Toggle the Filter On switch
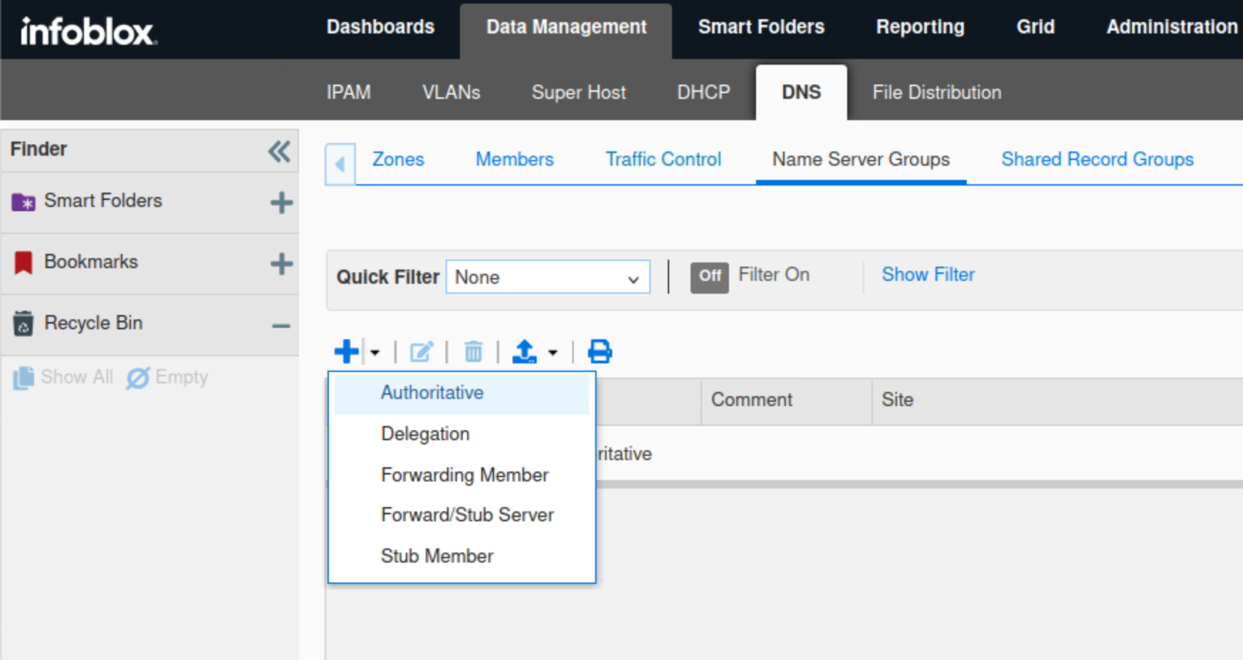This screenshot has width=1243, height=660. tap(709, 276)
